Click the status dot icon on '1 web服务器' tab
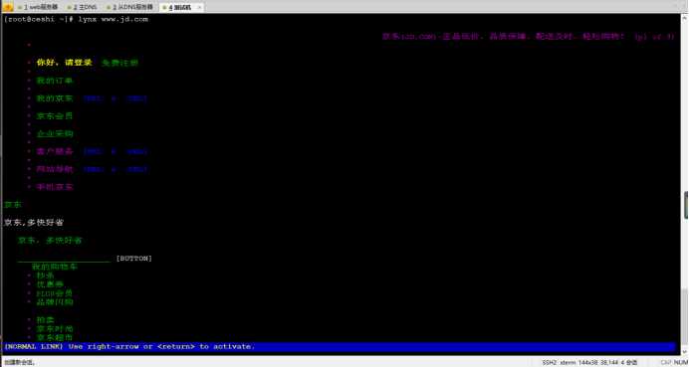This screenshot has width=689, height=367. coord(20,8)
